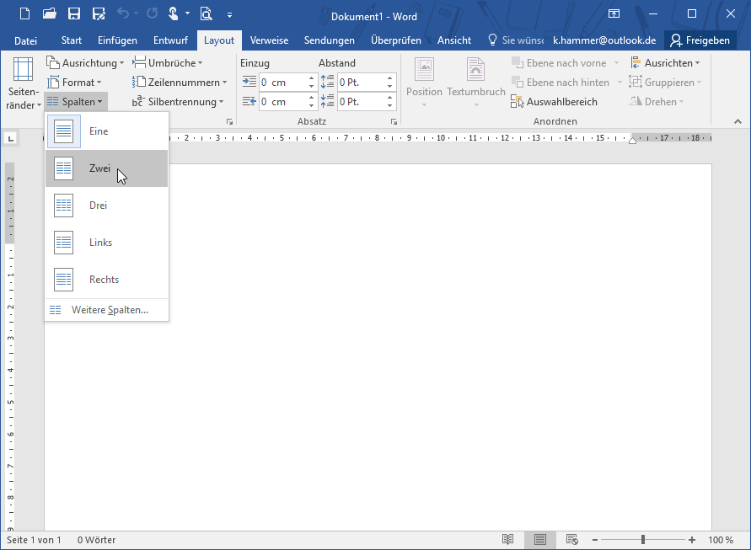Expand the Ausrichtung orientation dropdown
Screen dimensions: 751x550
click(84, 63)
